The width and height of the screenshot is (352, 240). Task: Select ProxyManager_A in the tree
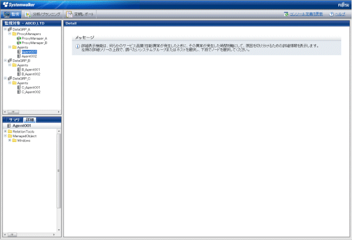point(34,39)
